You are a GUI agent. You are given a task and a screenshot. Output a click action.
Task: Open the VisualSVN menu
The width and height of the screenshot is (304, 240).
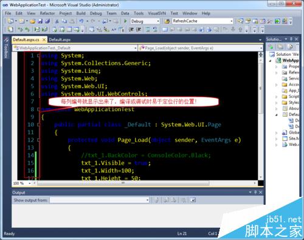[157, 13]
